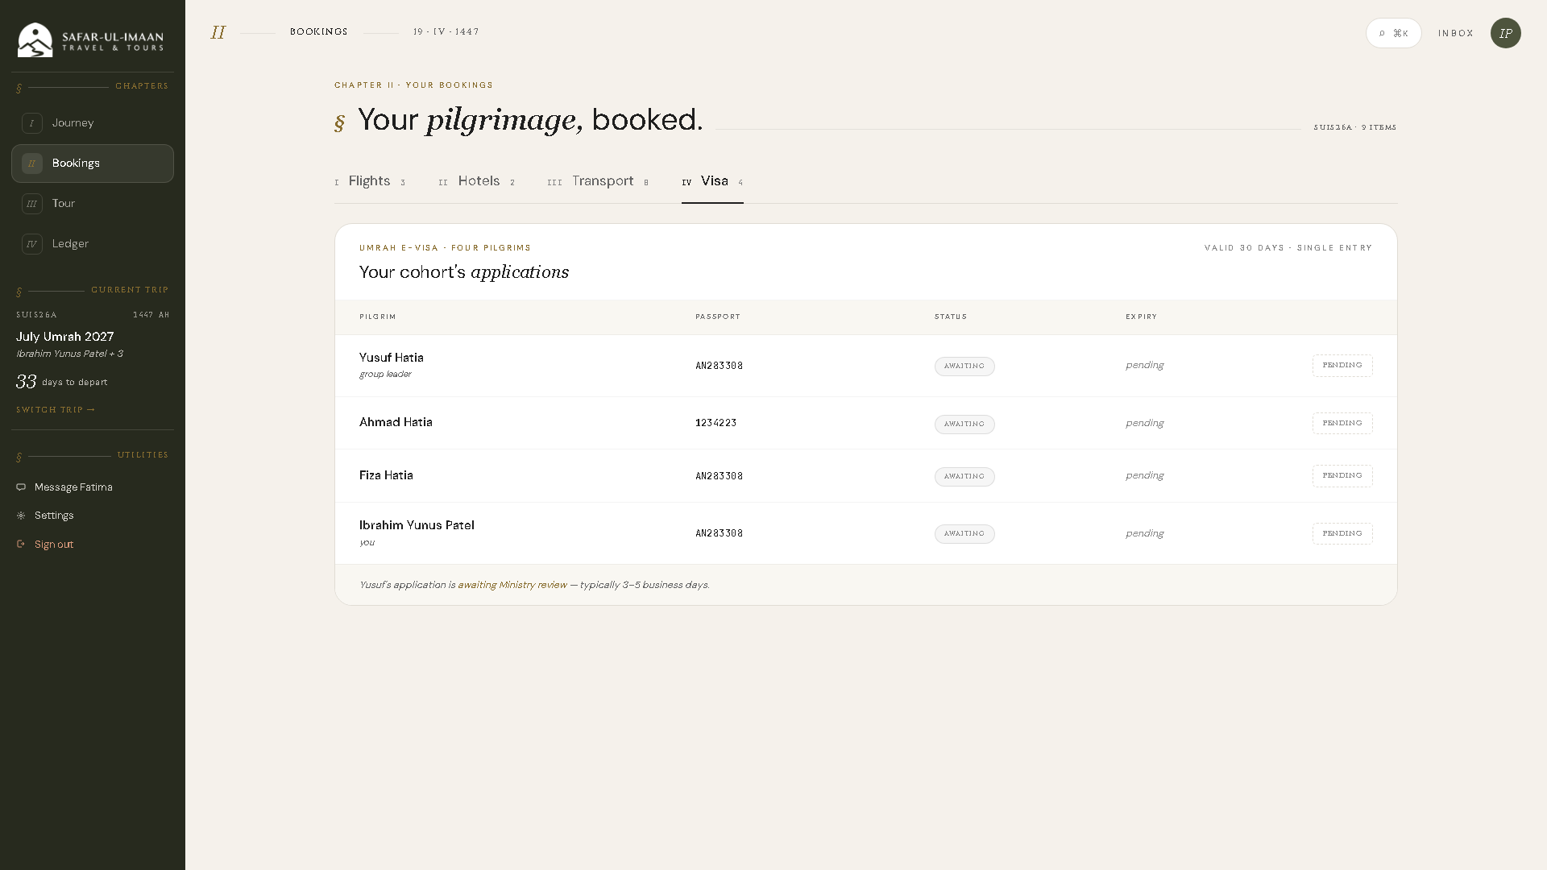Open the Inbox
1547x870 pixels.
point(1456,33)
